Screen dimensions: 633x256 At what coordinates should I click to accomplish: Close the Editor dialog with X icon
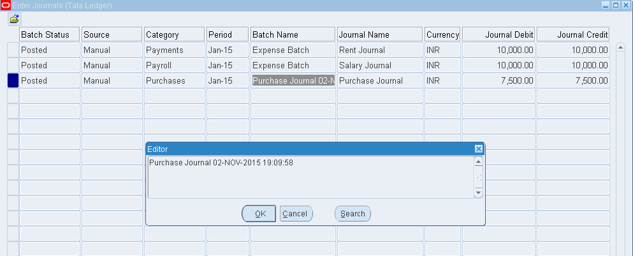click(x=478, y=149)
